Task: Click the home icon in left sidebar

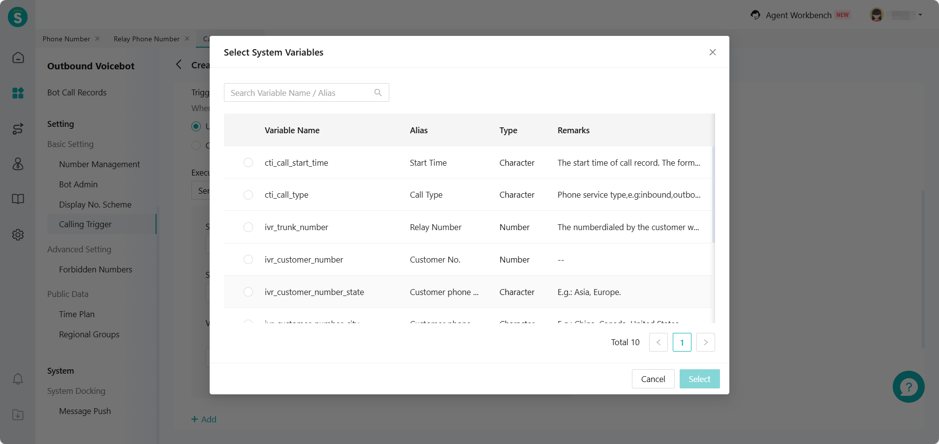Action: pos(18,58)
